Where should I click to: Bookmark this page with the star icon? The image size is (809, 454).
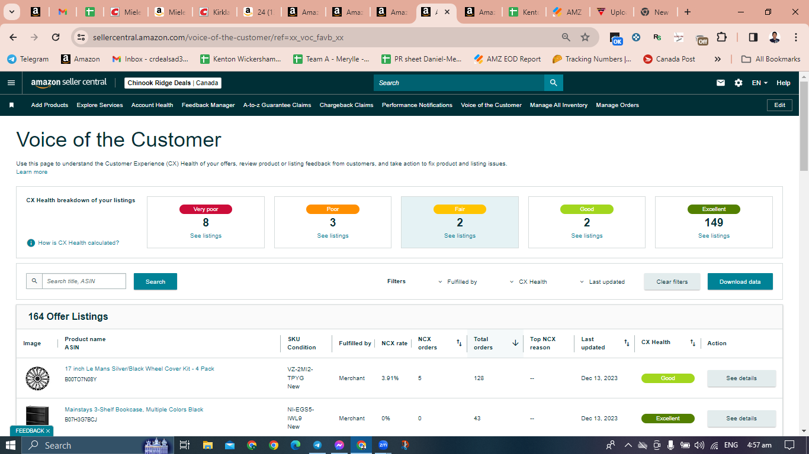[585, 37]
